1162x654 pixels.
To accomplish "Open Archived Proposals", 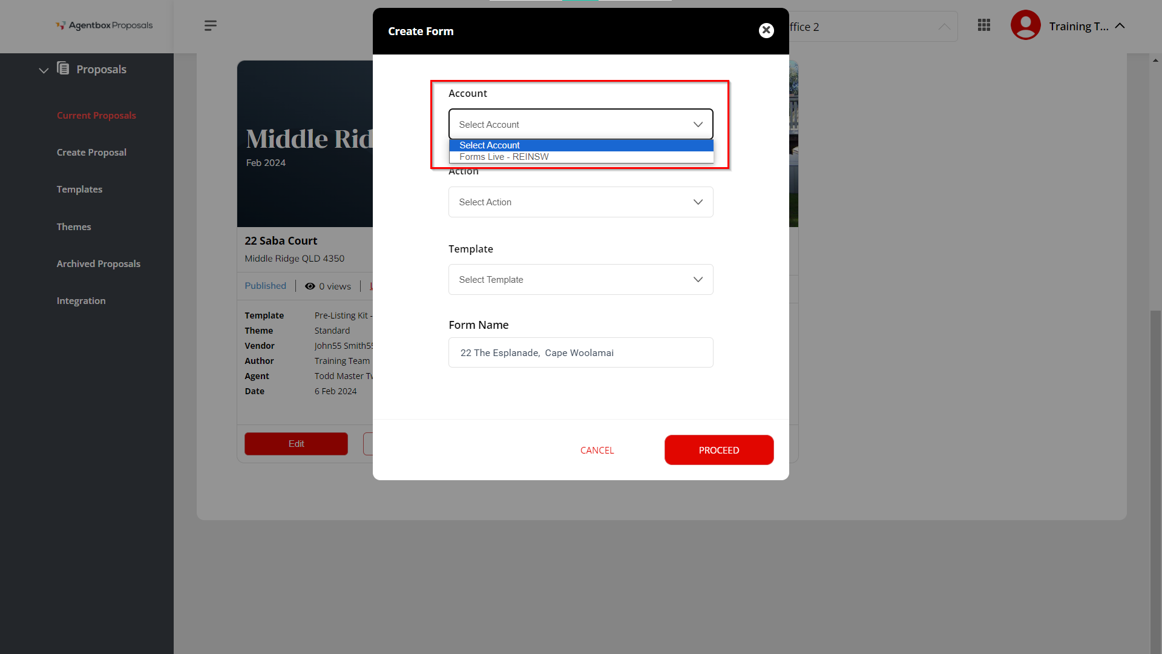I will [98, 264].
